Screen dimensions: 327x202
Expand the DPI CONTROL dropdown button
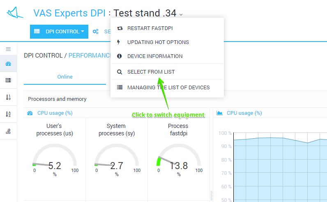pyautogui.click(x=59, y=32)
